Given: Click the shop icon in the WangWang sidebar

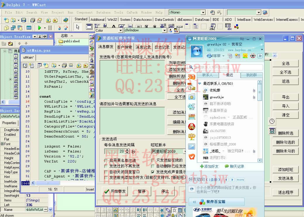Looking at the screenshot, I should click(x=192, y=117).
